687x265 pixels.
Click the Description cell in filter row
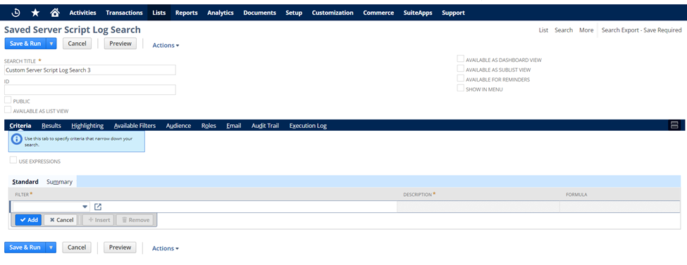478,207
